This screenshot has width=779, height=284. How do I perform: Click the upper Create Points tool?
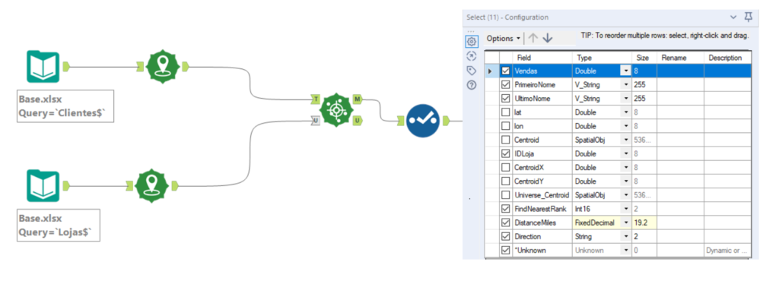tap(163, 66)
